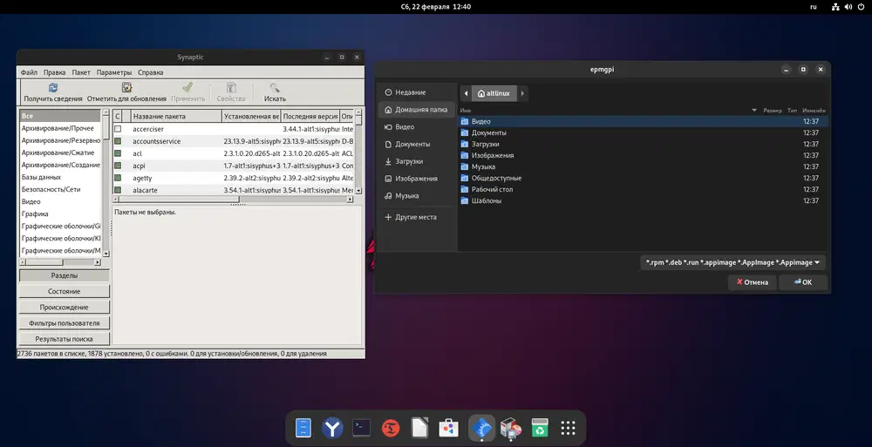Open Yandex Browser from the dock
Viewport: 872px width, 447px height.
click(332, 428)
